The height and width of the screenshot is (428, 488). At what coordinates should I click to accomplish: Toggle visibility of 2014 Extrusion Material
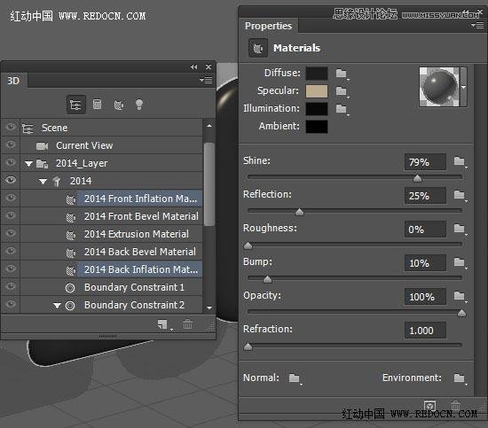point(11,233)
